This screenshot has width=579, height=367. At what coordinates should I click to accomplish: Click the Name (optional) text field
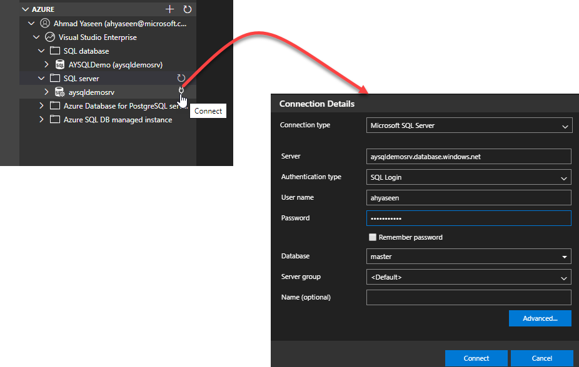(x=469, y=297)
